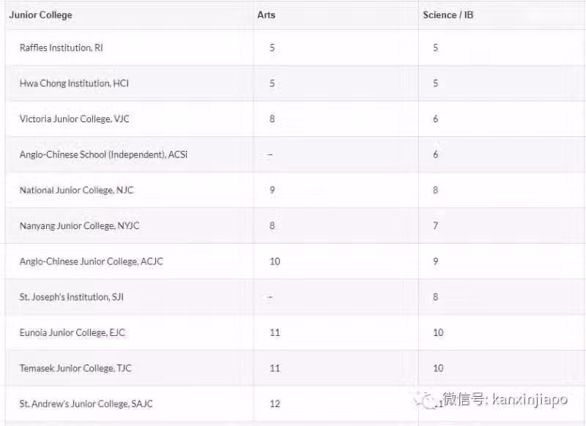Click Arts value 5 for Raffles Institution
The width and height of the screenshot is (586, 426).
272,48
